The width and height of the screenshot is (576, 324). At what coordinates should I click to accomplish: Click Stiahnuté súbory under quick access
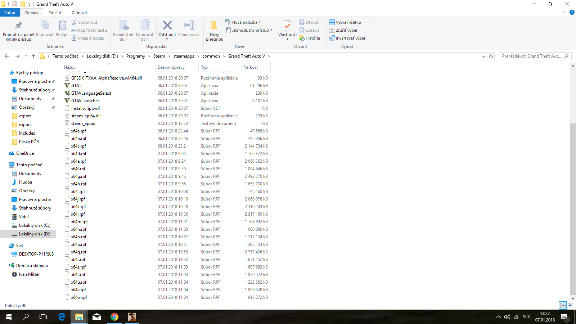[x=35, y=90]
